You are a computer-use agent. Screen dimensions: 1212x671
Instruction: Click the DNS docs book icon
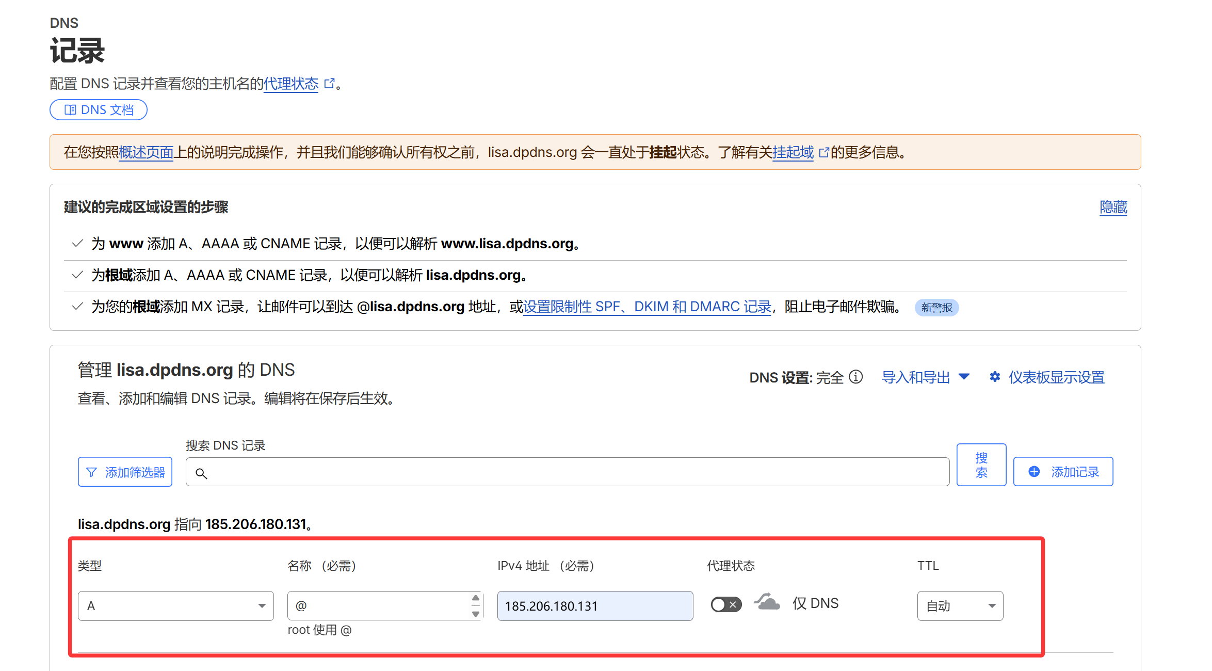tap(70, 110)
